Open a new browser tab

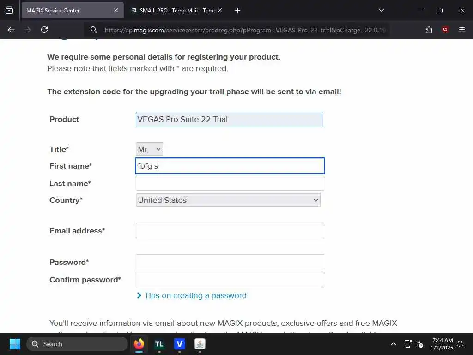pos(237,11)
